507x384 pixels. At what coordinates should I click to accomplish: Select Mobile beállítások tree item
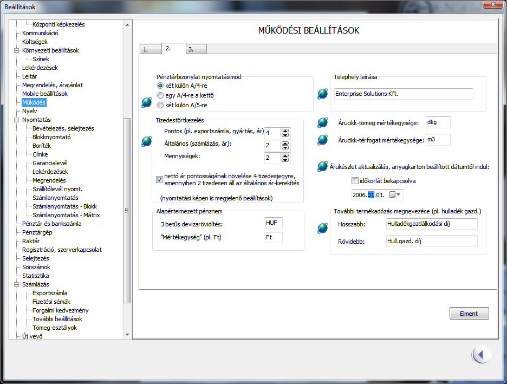[x=44, y=94]
